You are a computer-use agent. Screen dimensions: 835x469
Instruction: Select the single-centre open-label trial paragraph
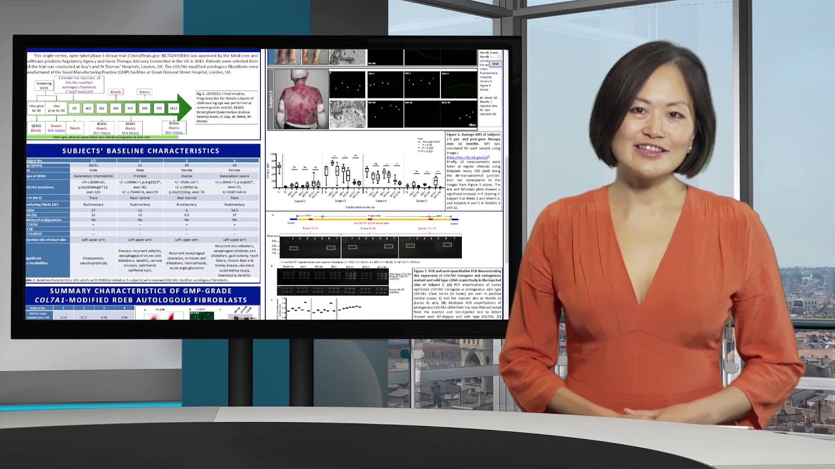click(x=142, y=64)
